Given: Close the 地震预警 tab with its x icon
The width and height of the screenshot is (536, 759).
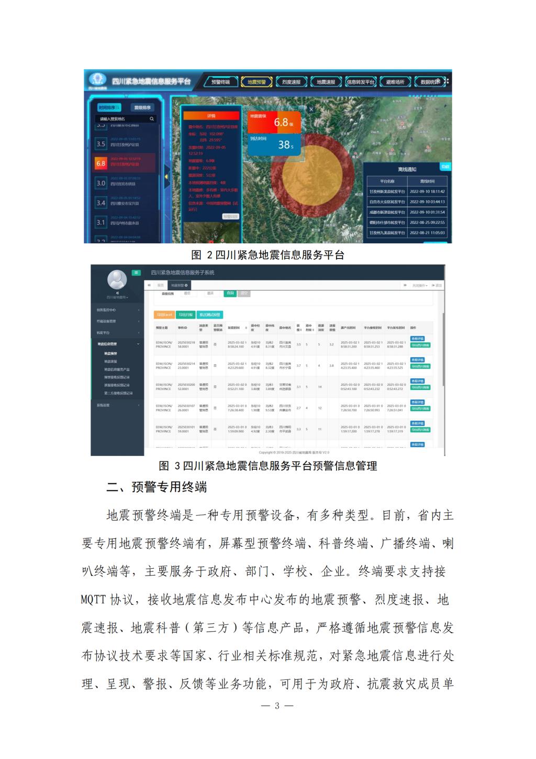Looking at the screenshot, I should click(x=186, y=285).
